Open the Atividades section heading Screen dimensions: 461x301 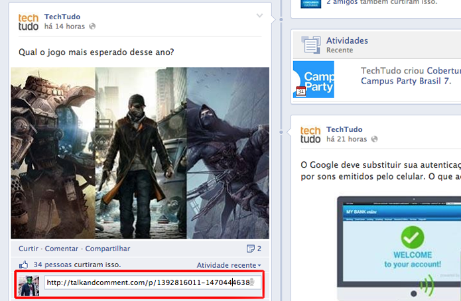(347, 40)
